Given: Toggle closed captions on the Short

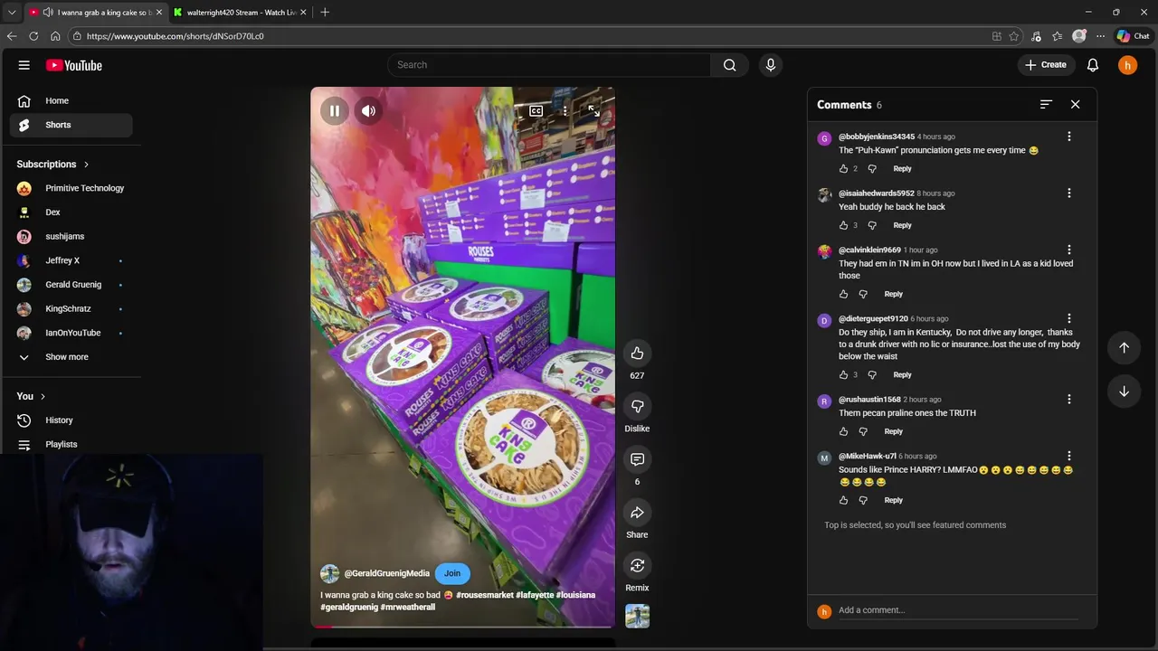Looking at the screenshot, I should (x=536, y=111).
